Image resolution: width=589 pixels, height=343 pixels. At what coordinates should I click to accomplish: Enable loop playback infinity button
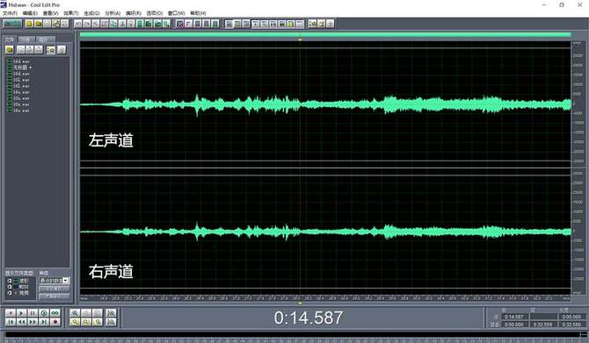55,312
